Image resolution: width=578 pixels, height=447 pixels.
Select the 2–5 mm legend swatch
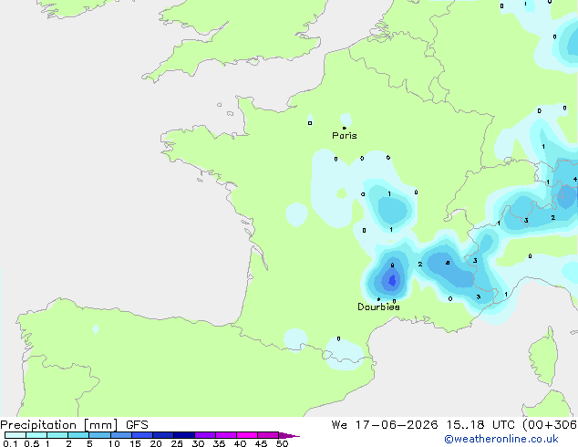tap(78, 435)
